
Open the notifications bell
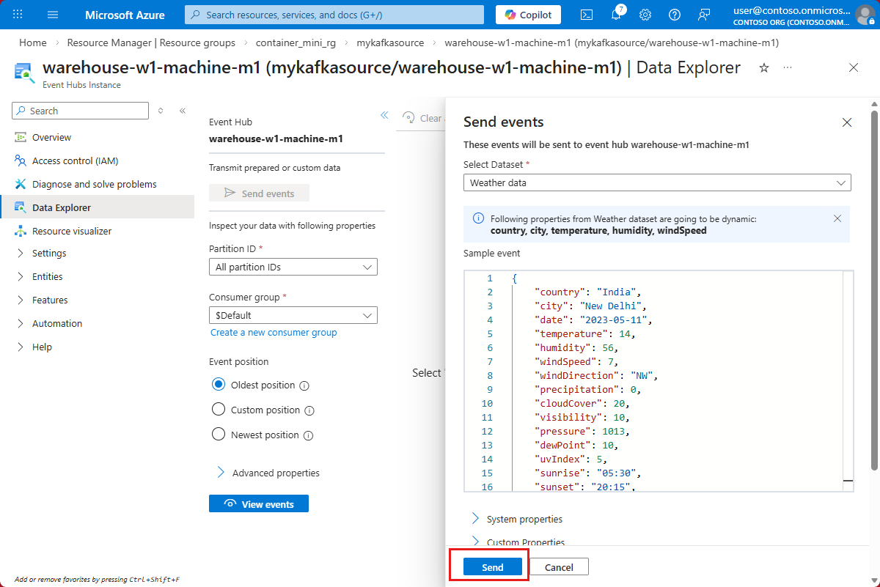(617, 15)
